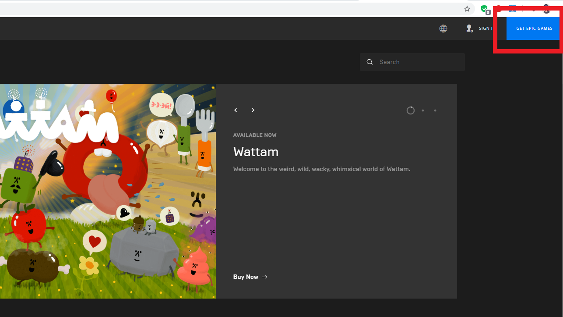
Task: Open the green shield extension icon
Action: [x=484, y=9]
